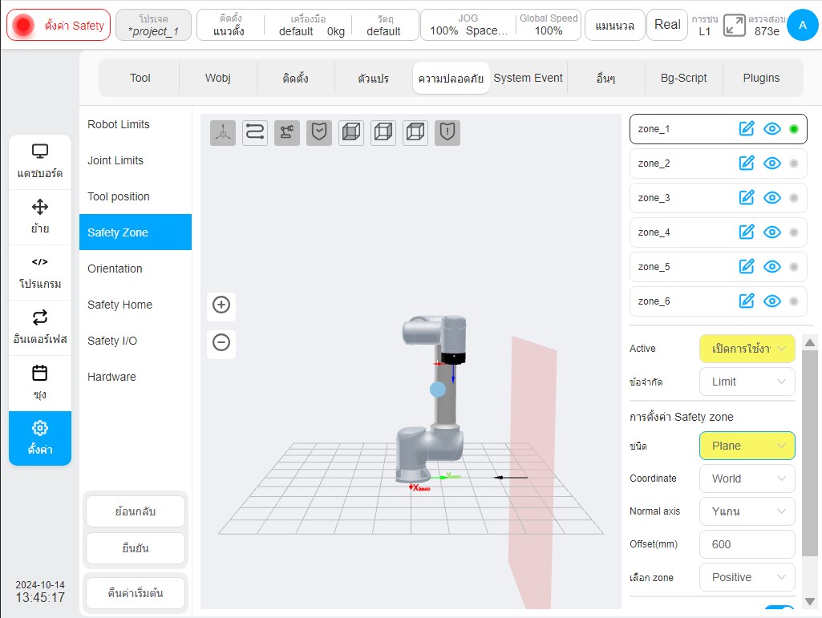
Task: Open the Interface page from the loop icon
Action: (x=40, y=328)
